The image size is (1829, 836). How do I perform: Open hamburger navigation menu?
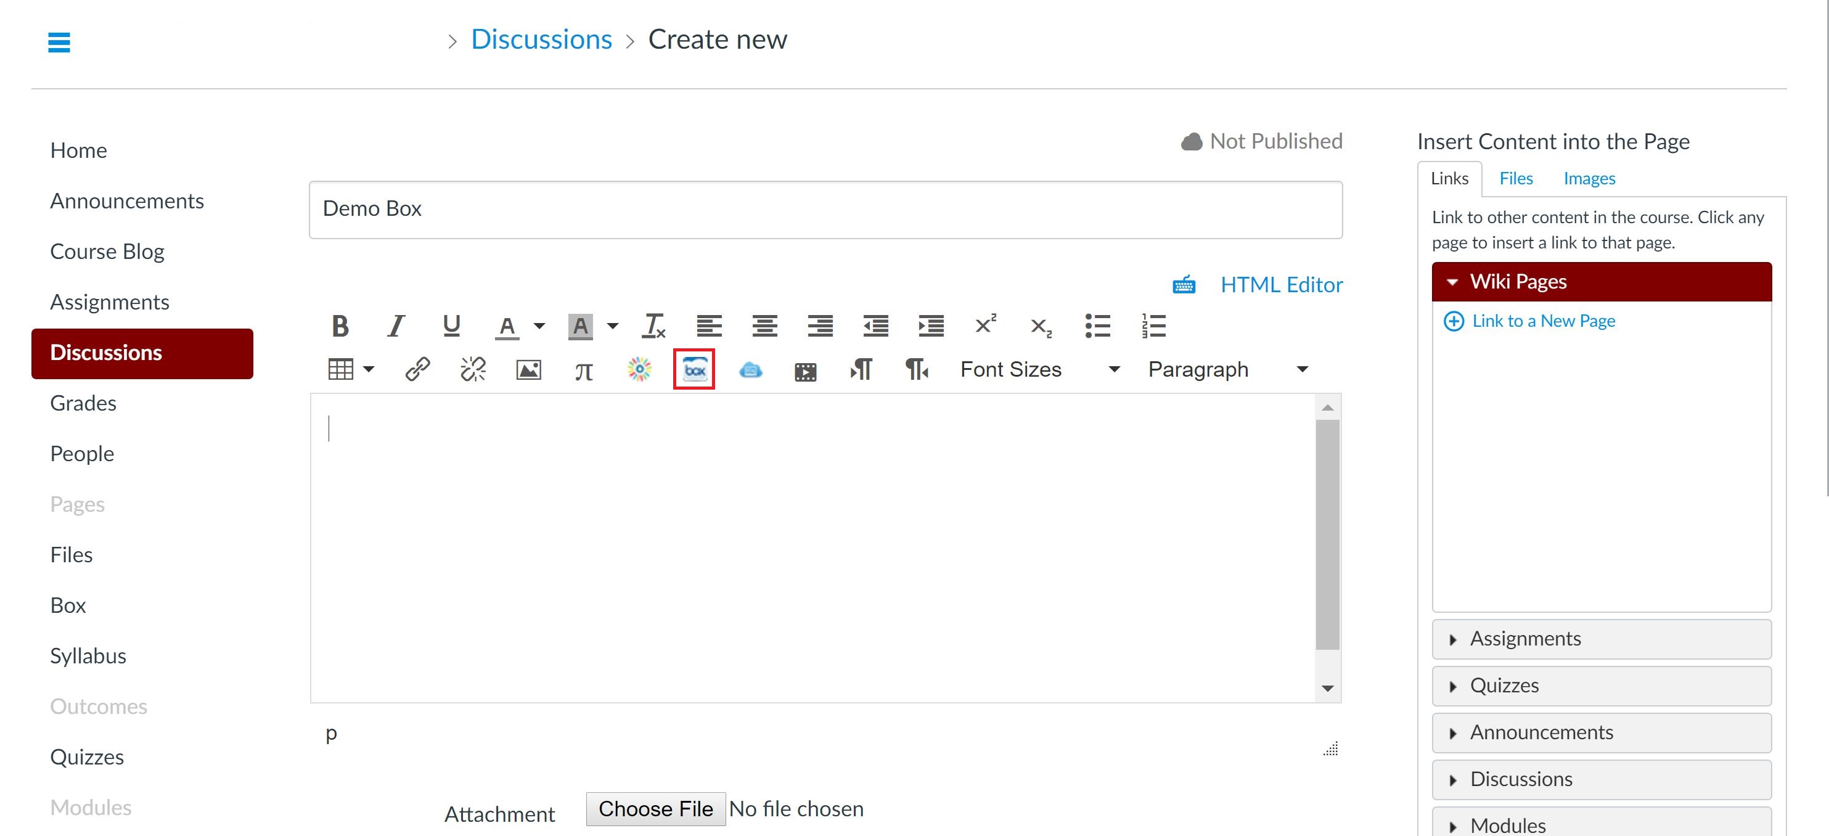[x=59, y=43]
